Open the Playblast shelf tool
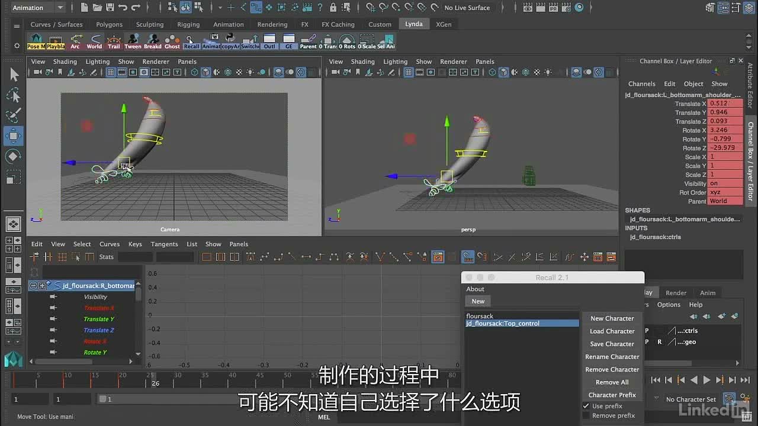 coord(55,41)
